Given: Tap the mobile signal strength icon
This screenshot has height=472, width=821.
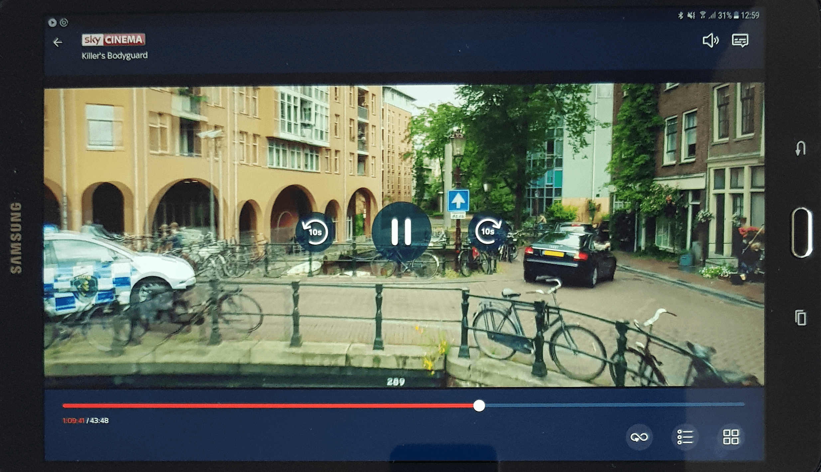Looking at the screenshot, I should 712,15.
